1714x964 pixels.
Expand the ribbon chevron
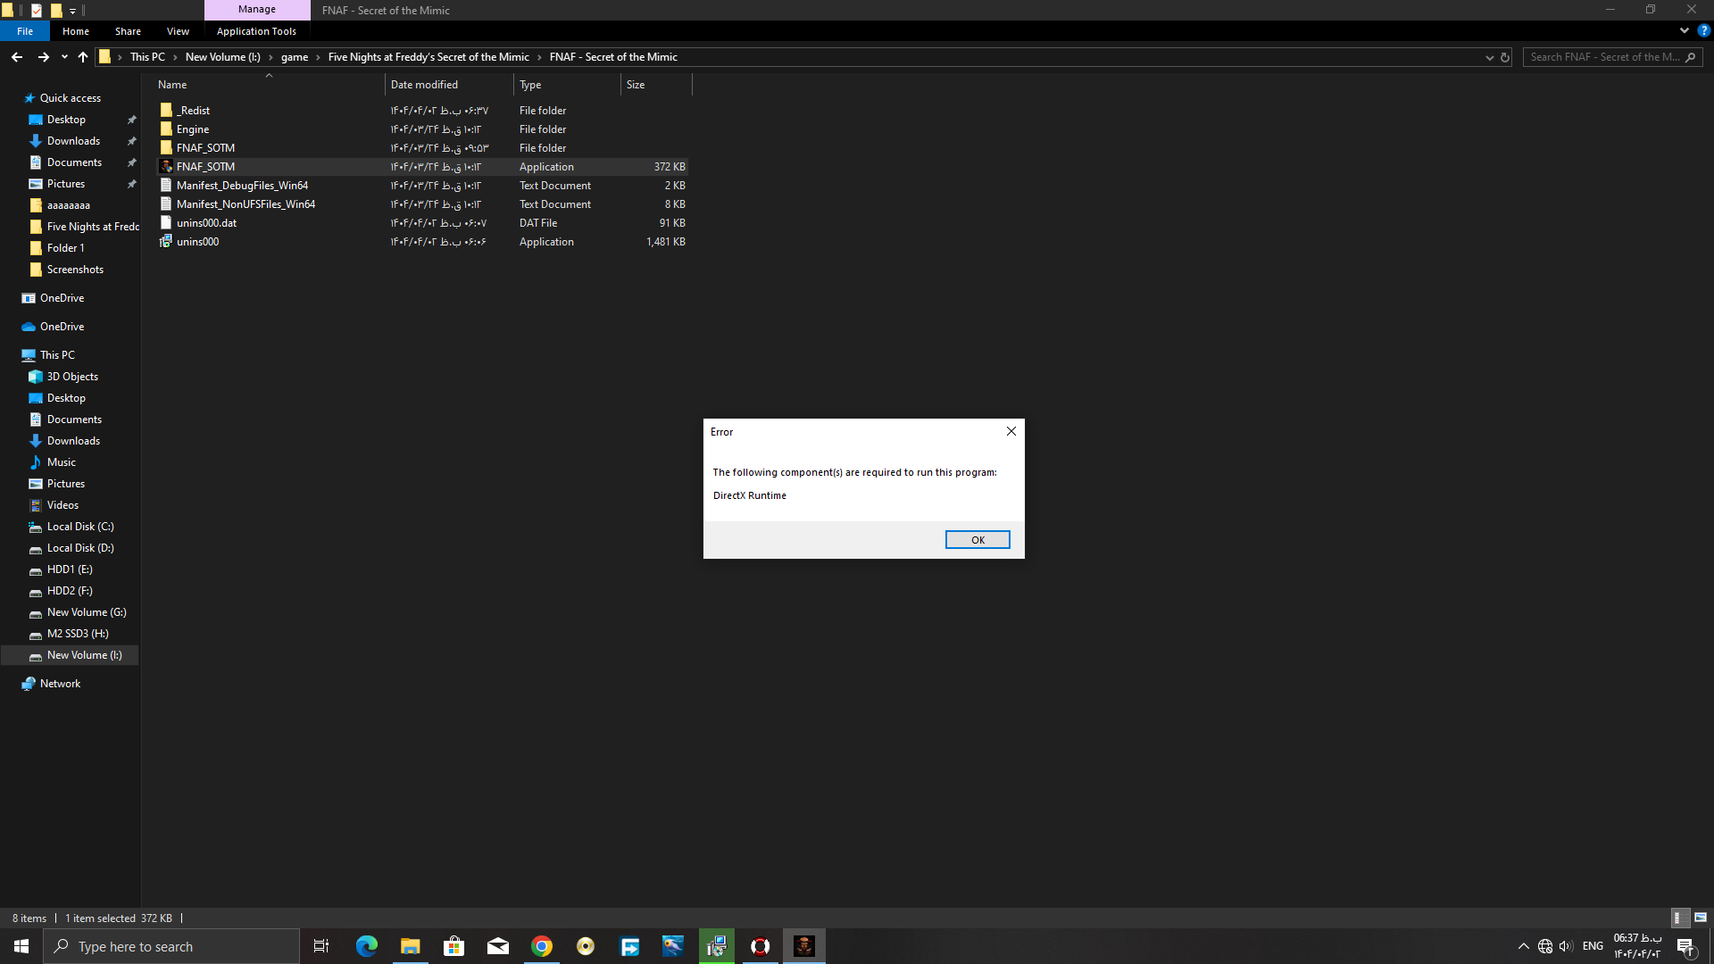(1685, 30)
